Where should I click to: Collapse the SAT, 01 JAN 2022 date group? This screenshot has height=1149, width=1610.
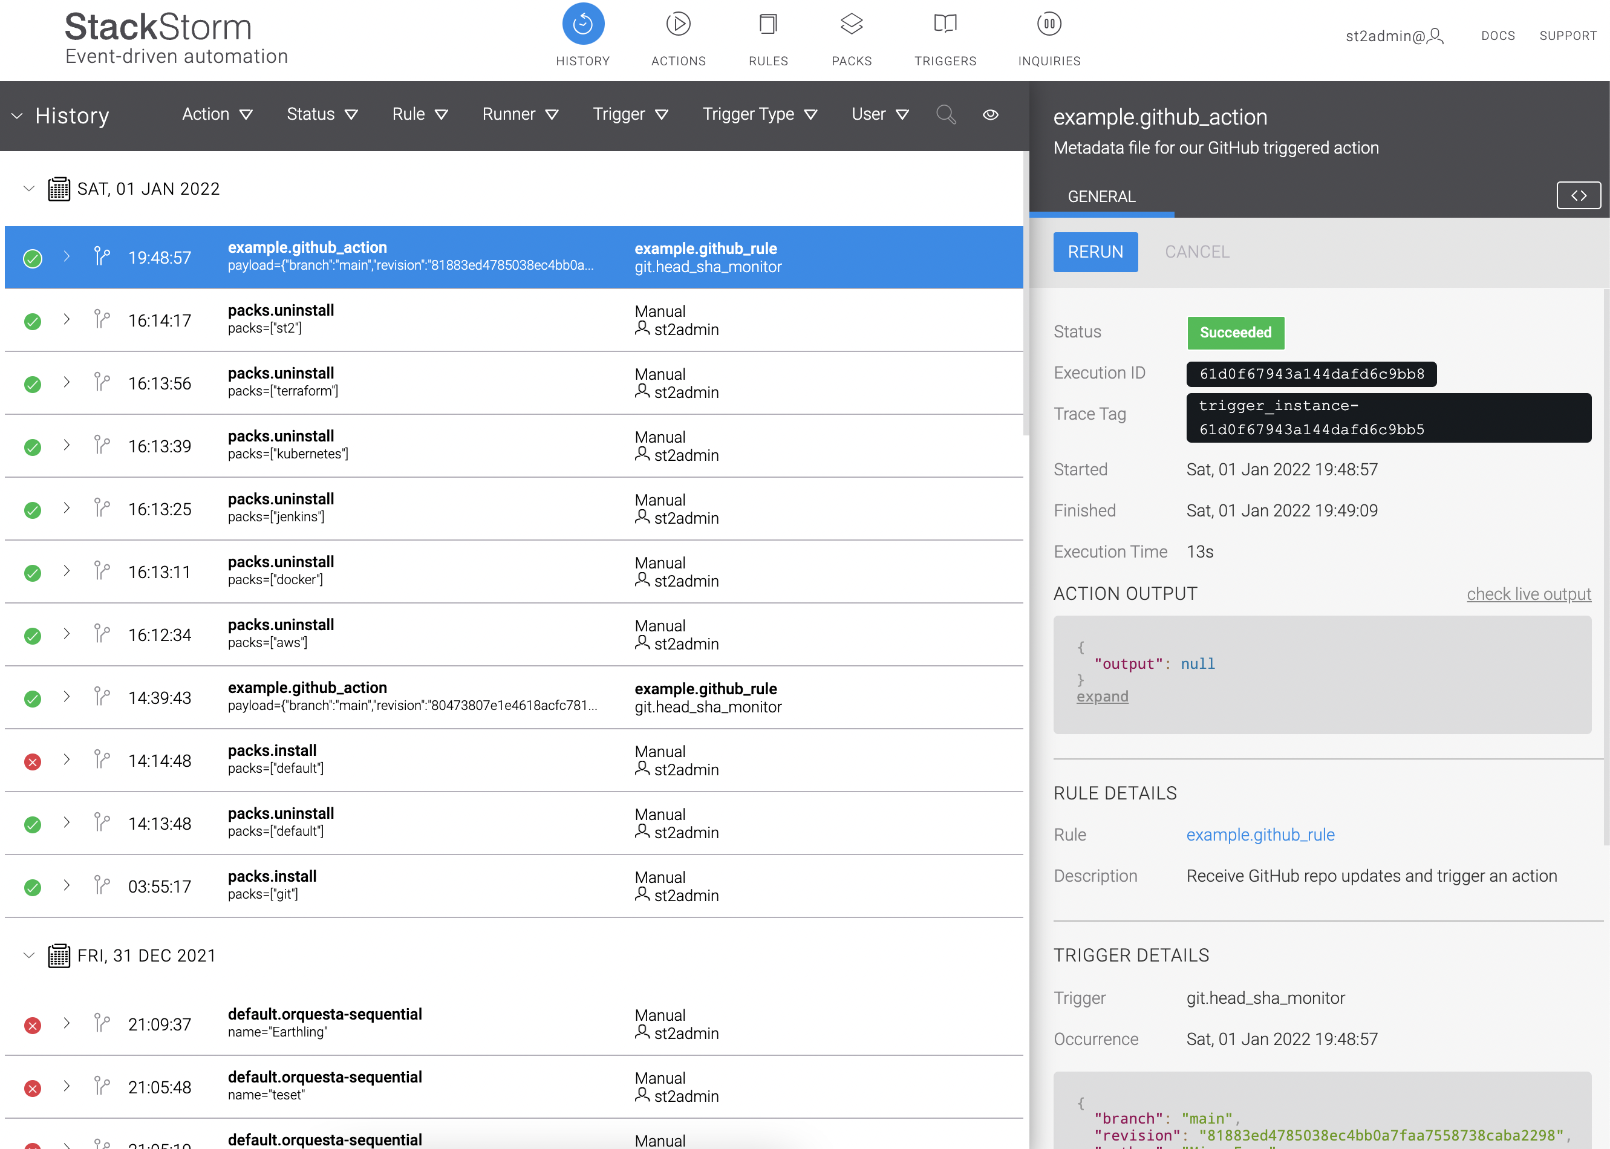click(29, 189)
